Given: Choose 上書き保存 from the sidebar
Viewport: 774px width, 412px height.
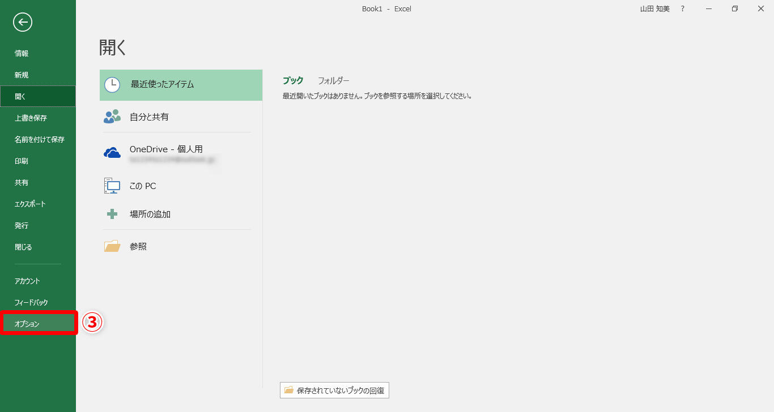Looking at the screenshot, I should (x=38, y=118).
